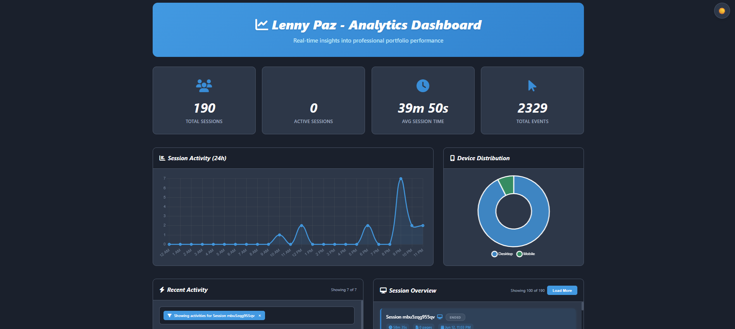Click the monitor icon beside Session Overview

(x=383, y=291)
